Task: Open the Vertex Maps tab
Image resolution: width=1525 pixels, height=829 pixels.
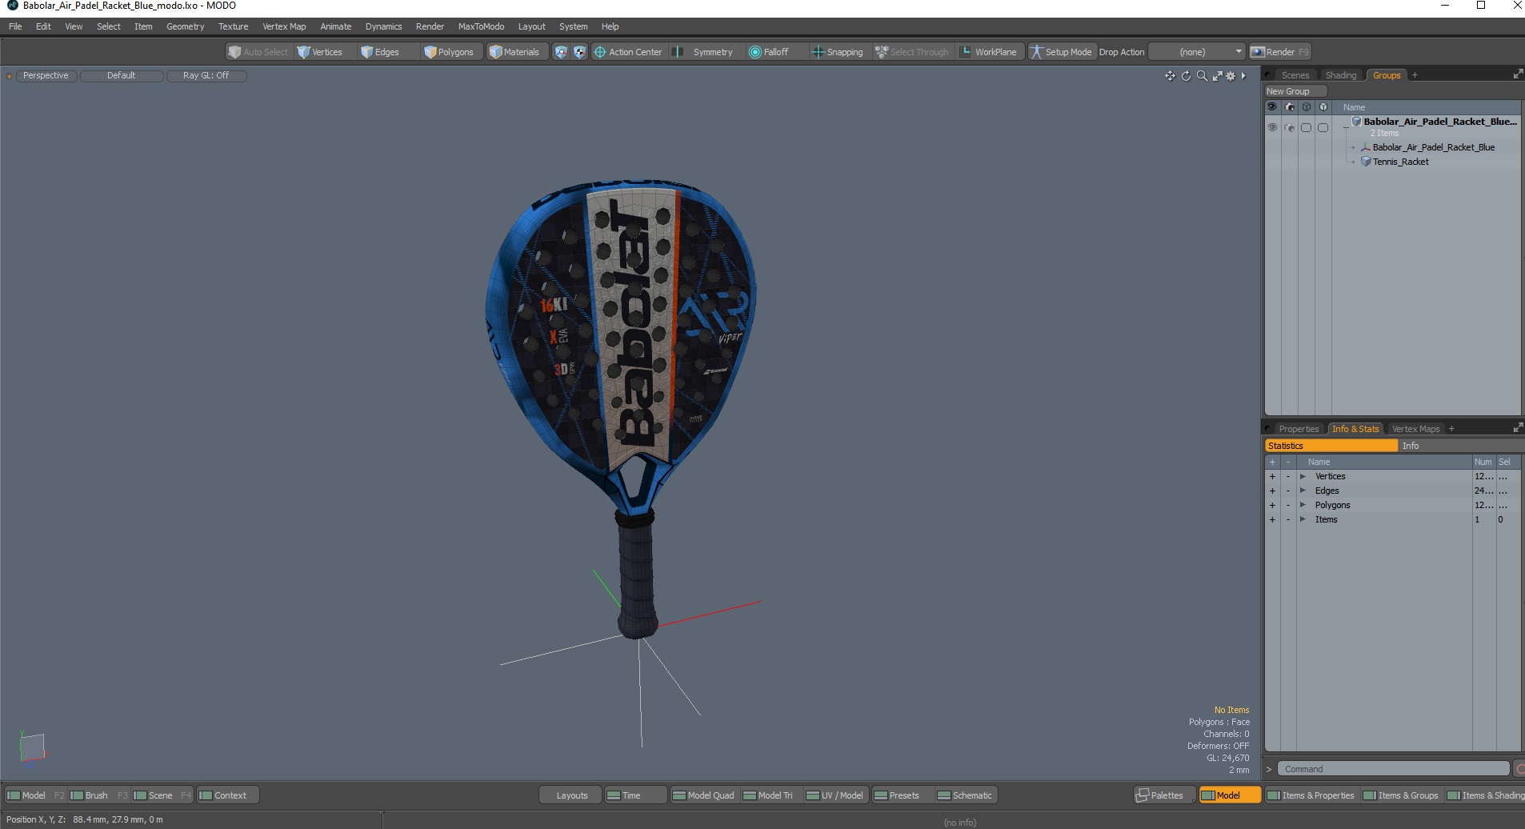Action: pyautogui.click(x=1415, y=429)
